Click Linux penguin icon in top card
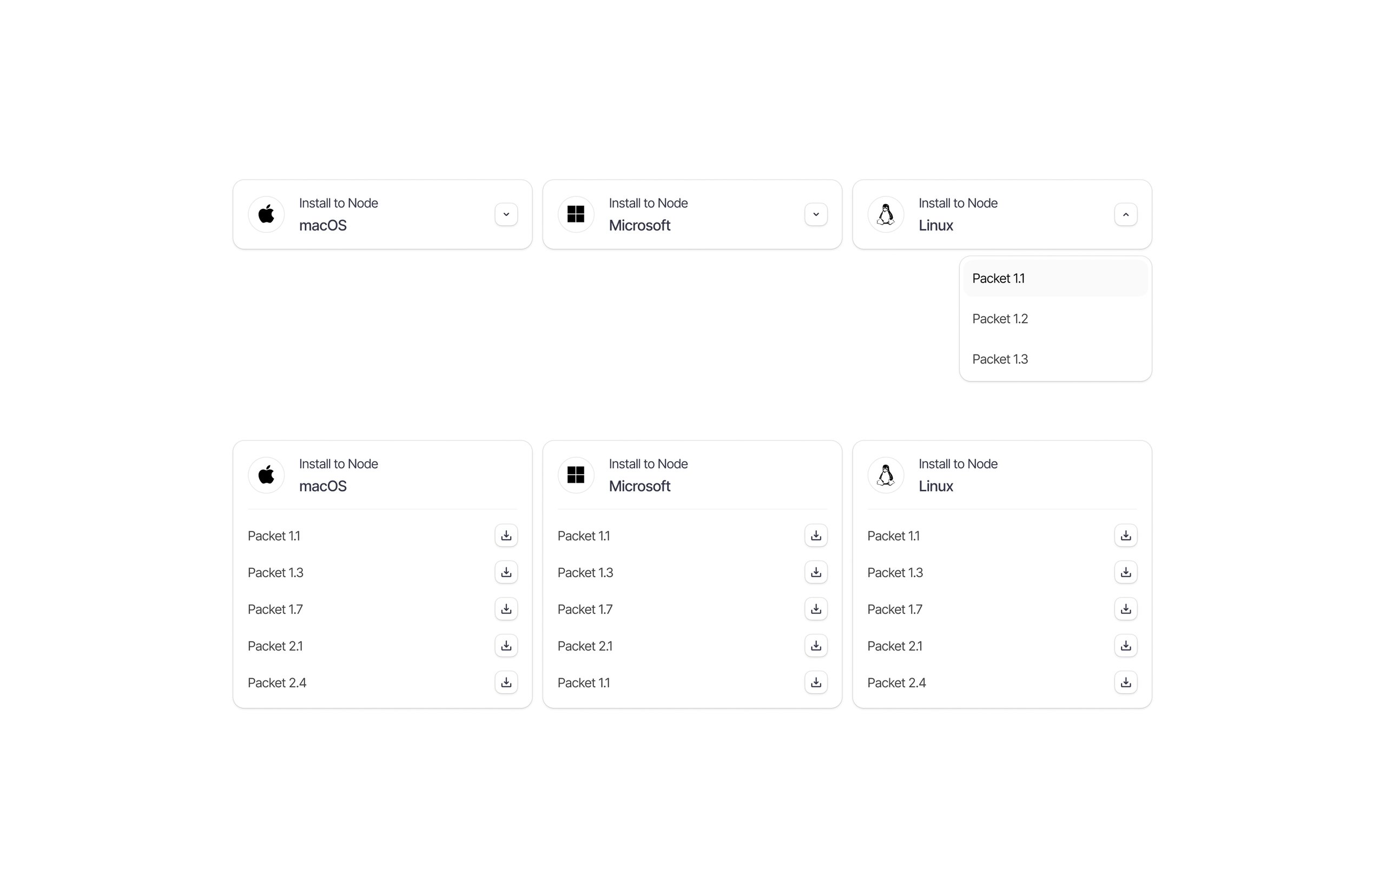Viewport: 1385px width, 887px height. tap(885, 214)
